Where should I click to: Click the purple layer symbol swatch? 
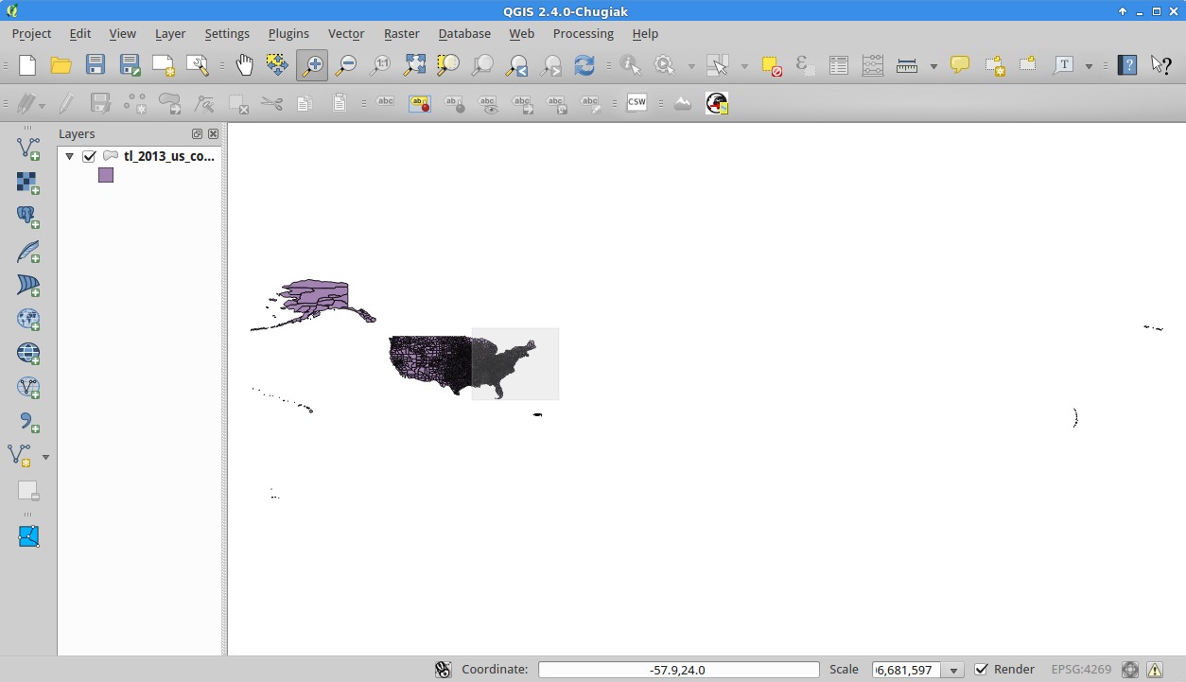106,175
